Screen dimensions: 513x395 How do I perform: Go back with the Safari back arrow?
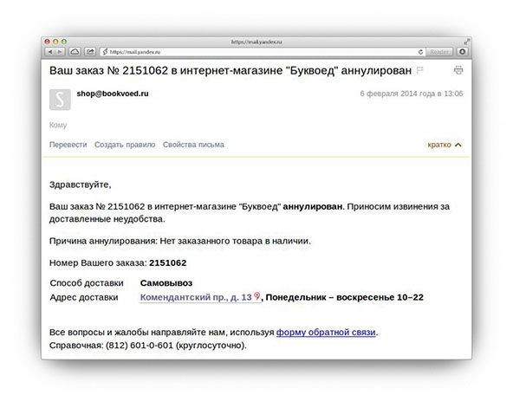click(x=50, y=52)
